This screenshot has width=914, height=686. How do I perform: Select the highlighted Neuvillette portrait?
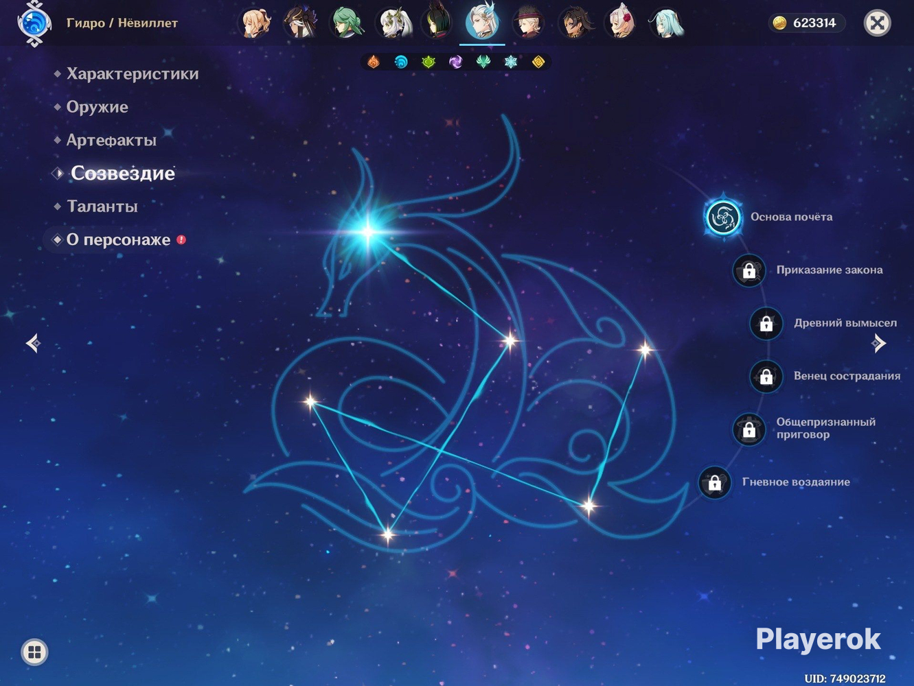click(x=482, y=22)
